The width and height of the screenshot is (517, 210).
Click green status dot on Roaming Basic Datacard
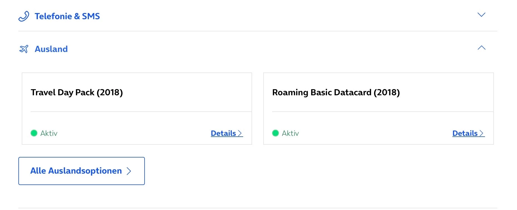pos(275,133)
